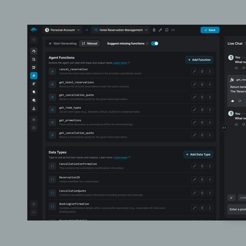Rename the agent using the top bar pencil icon
Image resolution: width=246 pixels, height=246 pixels.
160,30
